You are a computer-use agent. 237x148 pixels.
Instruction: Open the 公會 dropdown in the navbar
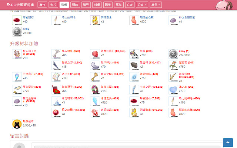(x=142, y=5)
